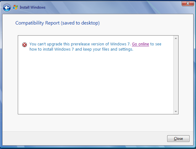Click the 'Install Windows' title text
Image resolution: width=196 pixels, height=149 pixels.
tap(33, 7)
